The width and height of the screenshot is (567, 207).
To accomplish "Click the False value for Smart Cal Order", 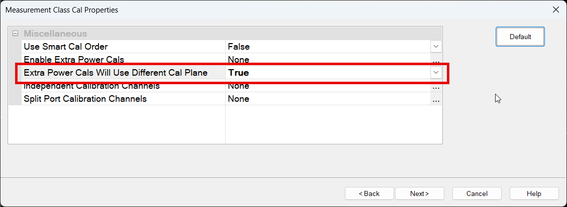I will pyautogui.click(x=239, y=47).
